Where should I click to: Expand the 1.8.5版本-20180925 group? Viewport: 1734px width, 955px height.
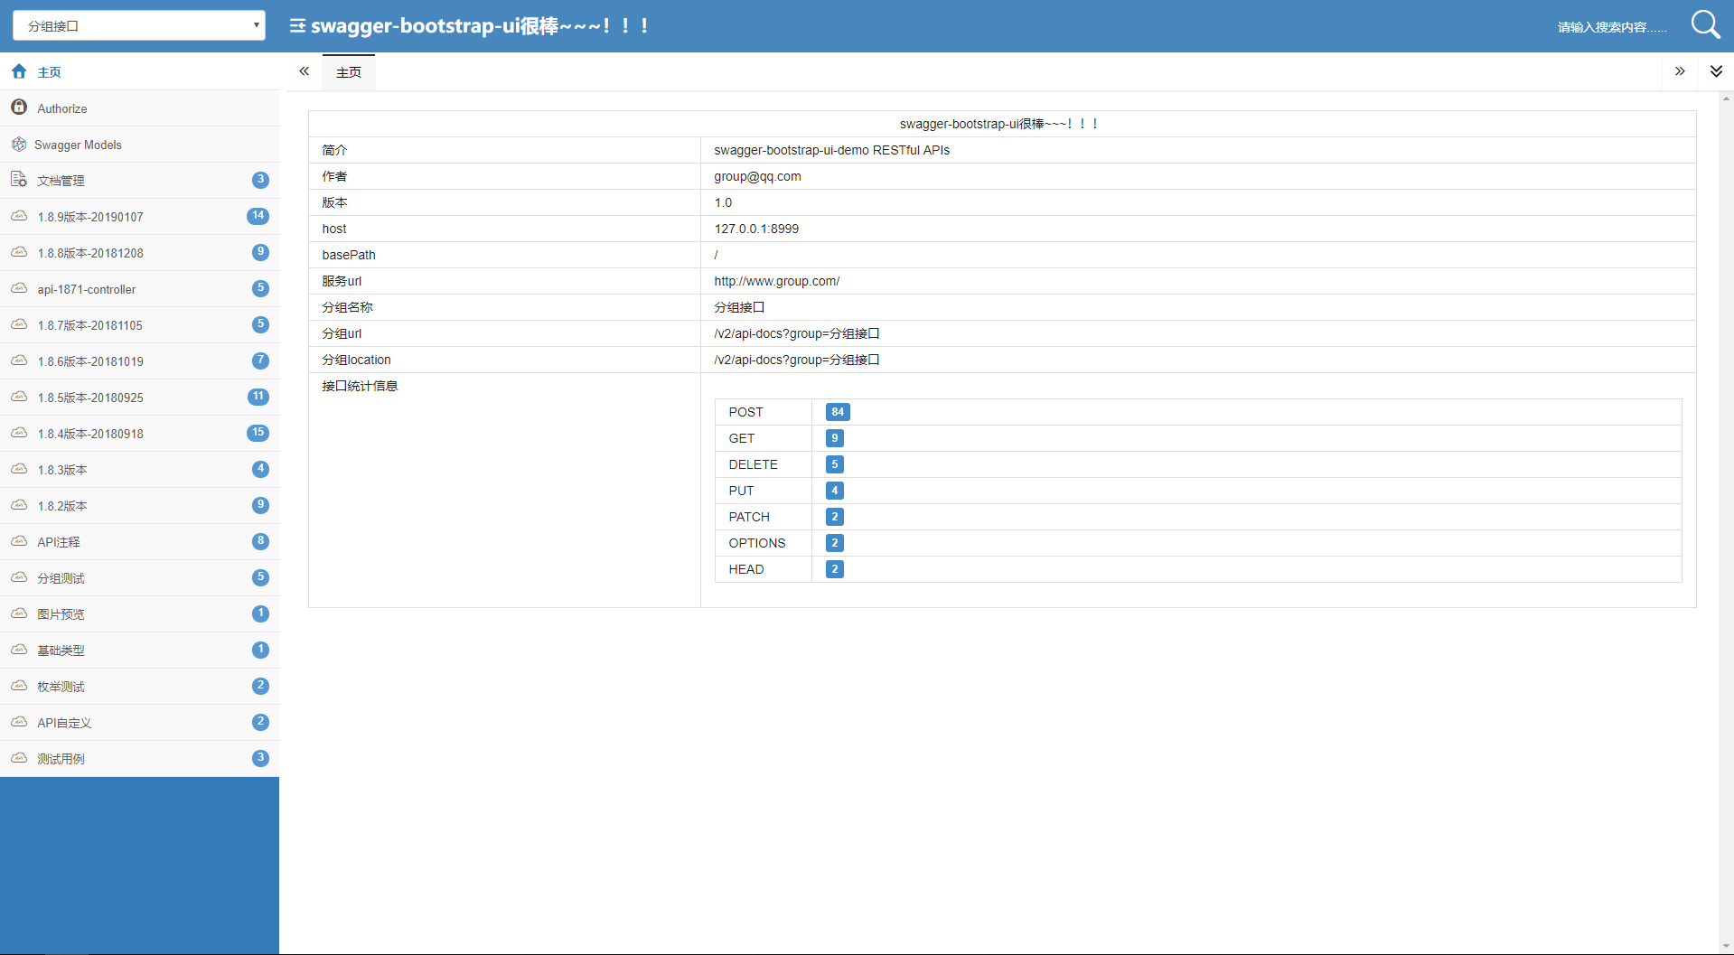89,397
